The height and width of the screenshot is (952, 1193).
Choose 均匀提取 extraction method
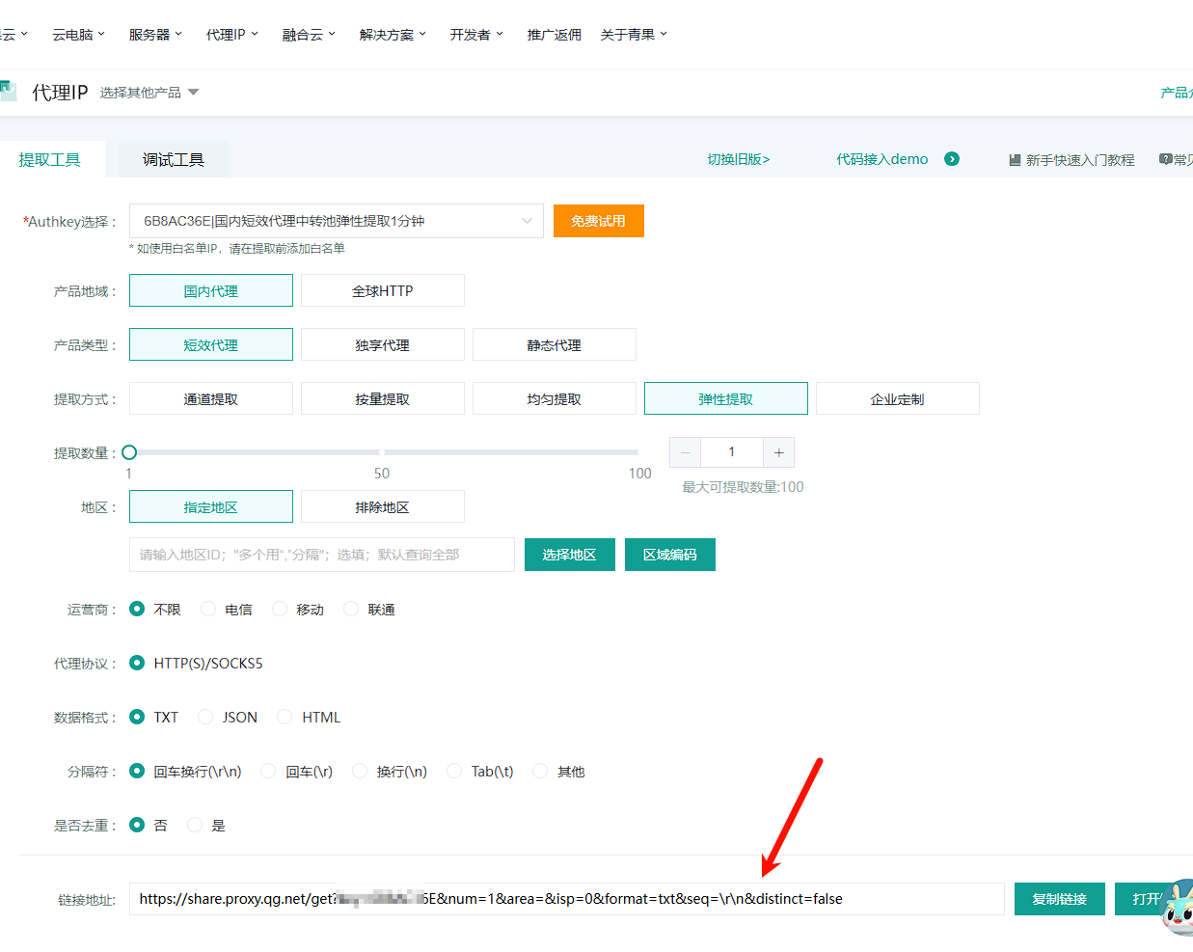coord(555,398)
